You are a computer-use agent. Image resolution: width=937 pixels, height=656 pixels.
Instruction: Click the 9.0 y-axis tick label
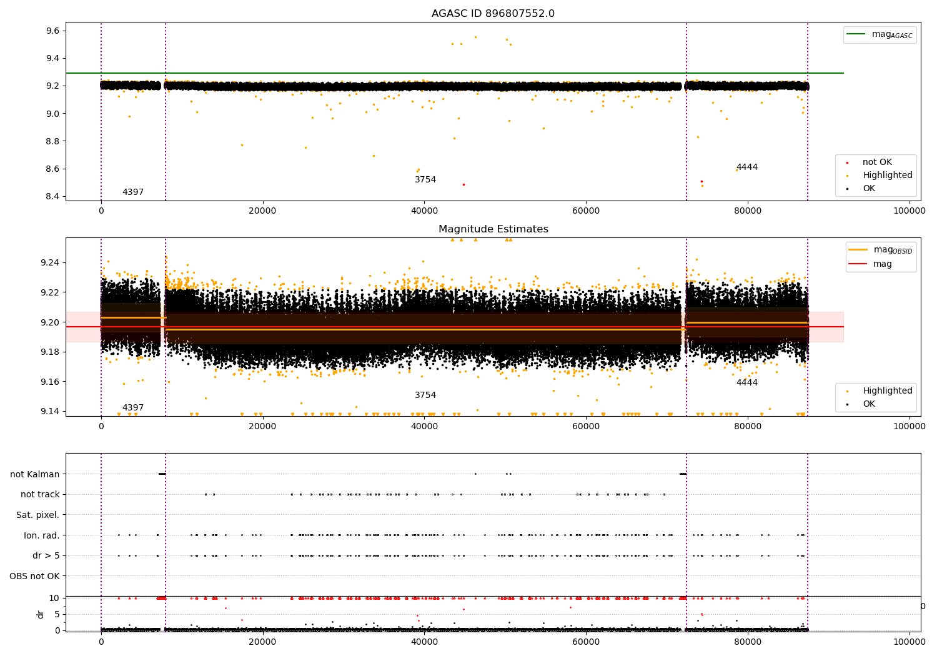tap(52, 114)
